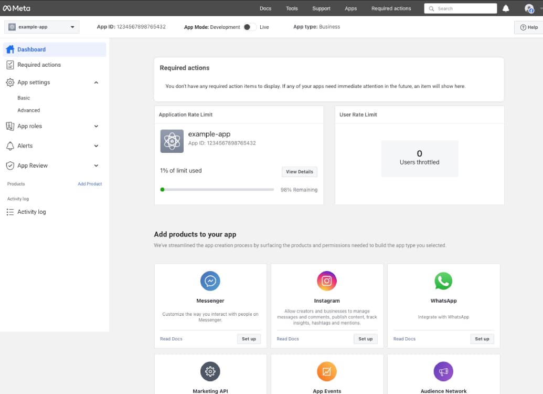Click the Marketing API title

coord(210,391)
